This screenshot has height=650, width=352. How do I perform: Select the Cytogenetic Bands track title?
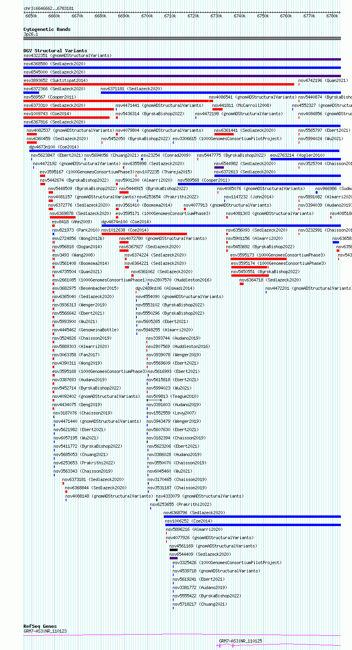click(x=47, y=29)
